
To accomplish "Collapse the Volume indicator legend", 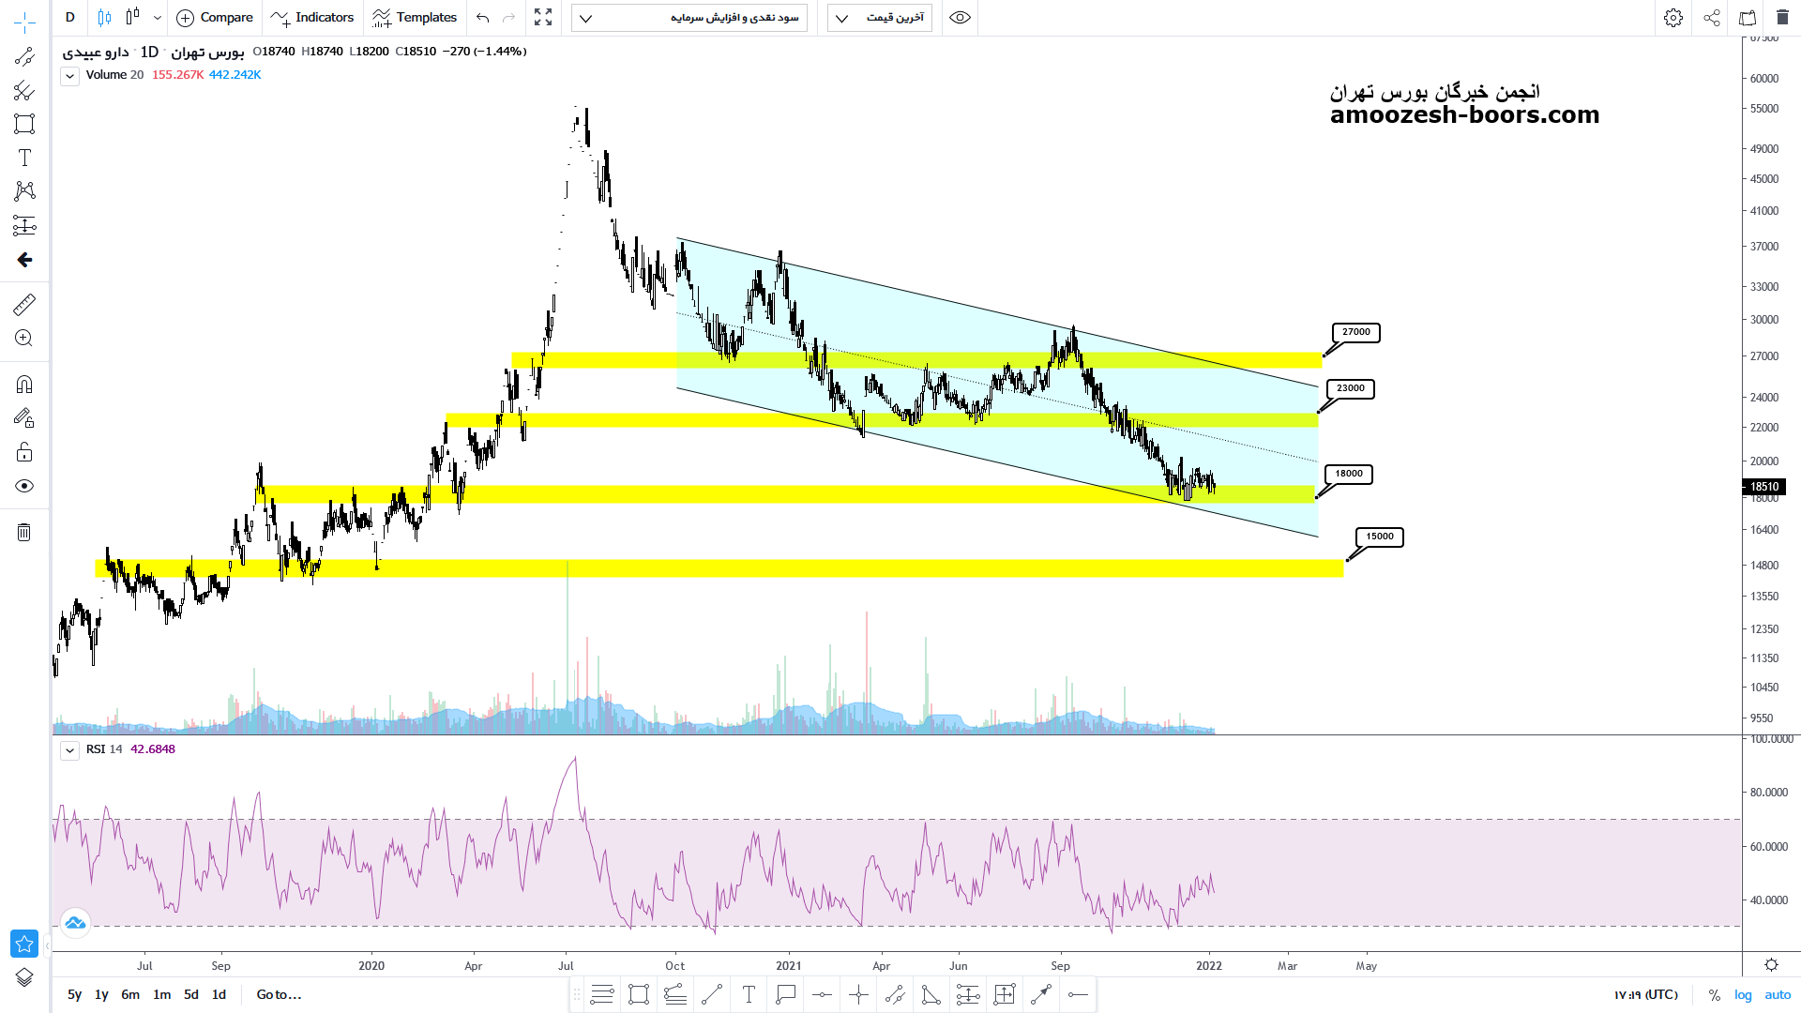I will coord(69,76).
